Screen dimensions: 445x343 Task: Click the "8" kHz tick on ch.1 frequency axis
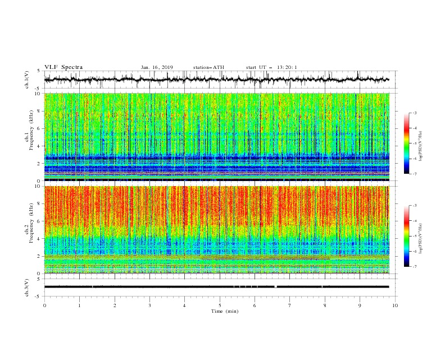[39, 111]
